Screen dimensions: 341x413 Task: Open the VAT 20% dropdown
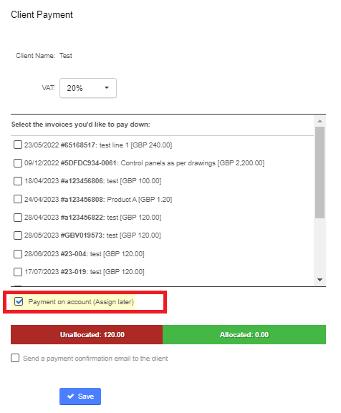click(88, 88)
